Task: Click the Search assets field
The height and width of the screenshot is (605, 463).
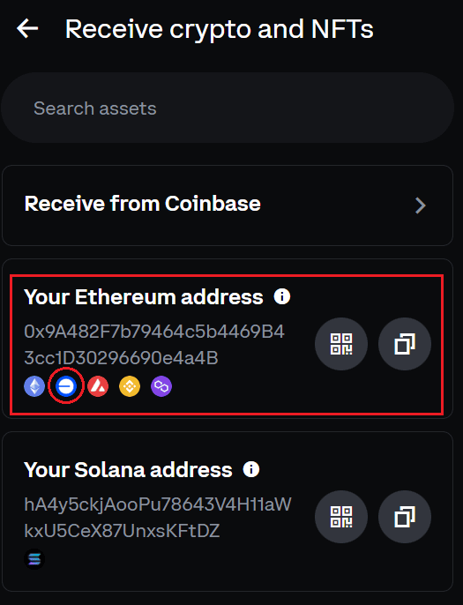Action: click(228, 108)
